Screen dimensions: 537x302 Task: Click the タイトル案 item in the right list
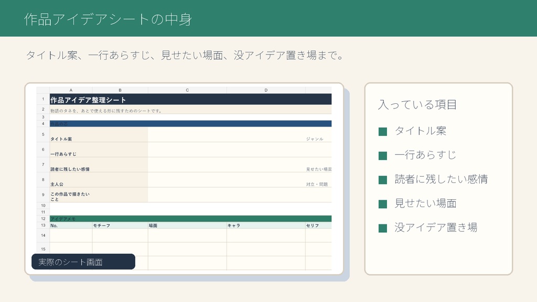420,131
